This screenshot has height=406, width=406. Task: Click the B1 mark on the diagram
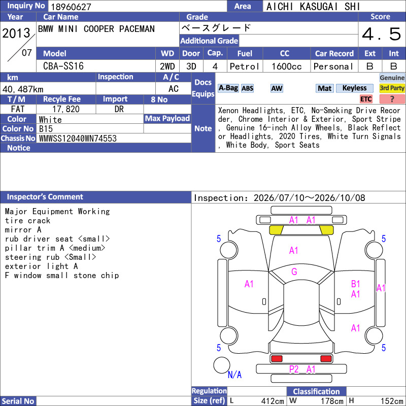355,284
